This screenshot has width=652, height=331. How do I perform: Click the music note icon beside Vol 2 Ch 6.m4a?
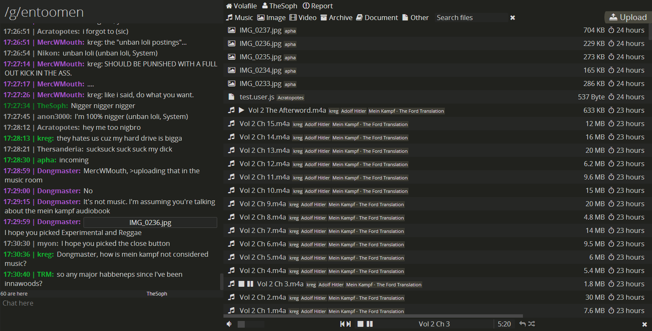[231, 244]
